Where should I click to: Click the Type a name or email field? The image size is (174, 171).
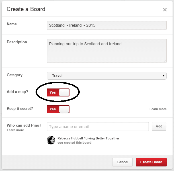tap(98, 127)
